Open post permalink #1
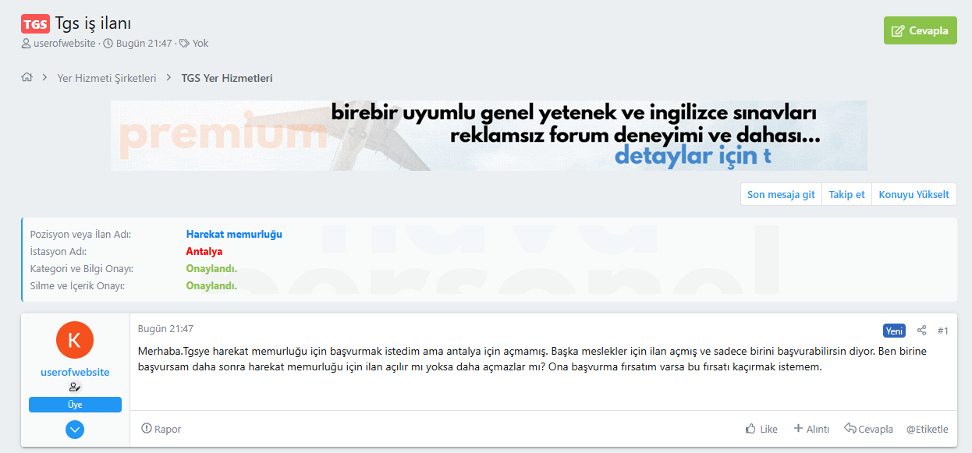The image size is (972, 453). tap(942, 331)
